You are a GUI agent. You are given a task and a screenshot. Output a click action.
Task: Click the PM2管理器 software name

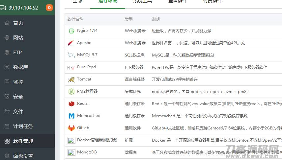(87, 91)
